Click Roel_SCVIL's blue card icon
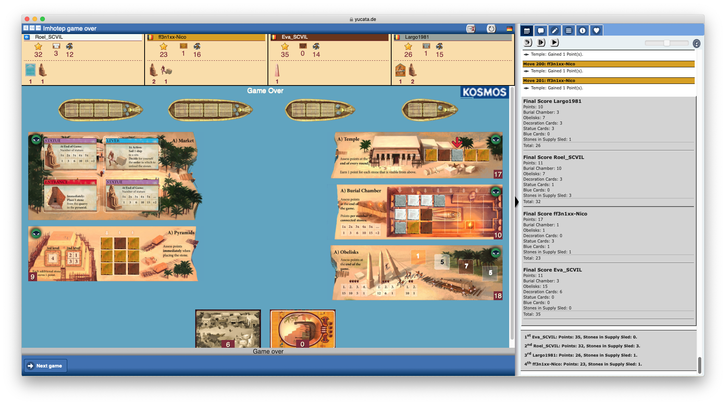 [x=30, y=70]
